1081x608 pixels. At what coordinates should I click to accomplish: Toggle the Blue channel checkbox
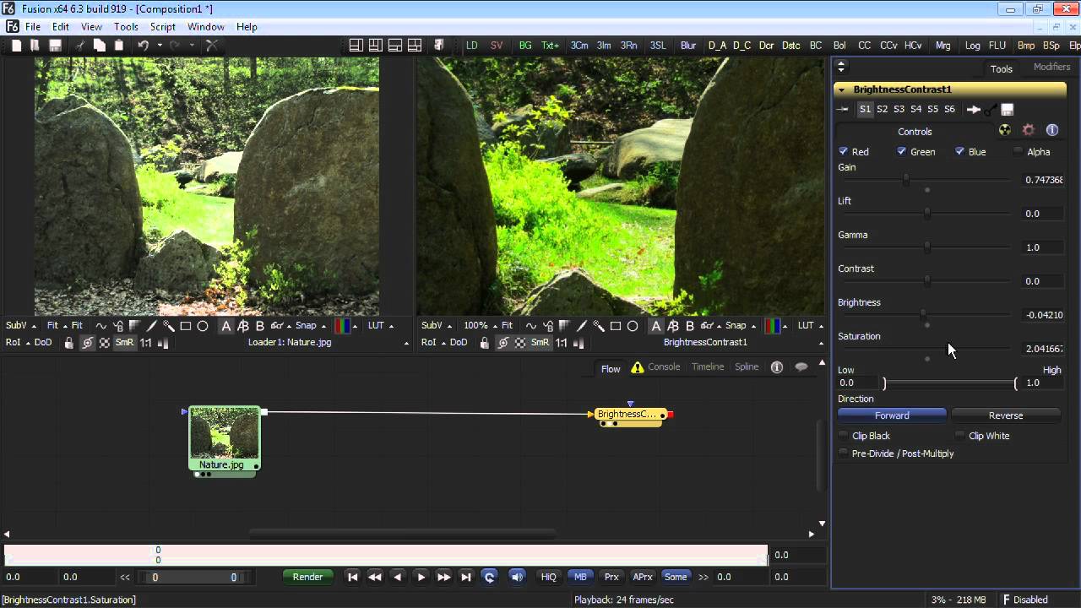(x=959, y=151)
